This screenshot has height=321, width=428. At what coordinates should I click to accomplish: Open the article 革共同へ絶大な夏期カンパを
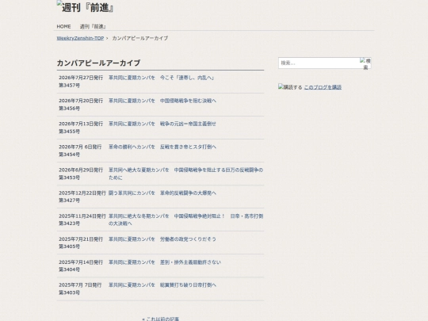(x=185, y=174)
